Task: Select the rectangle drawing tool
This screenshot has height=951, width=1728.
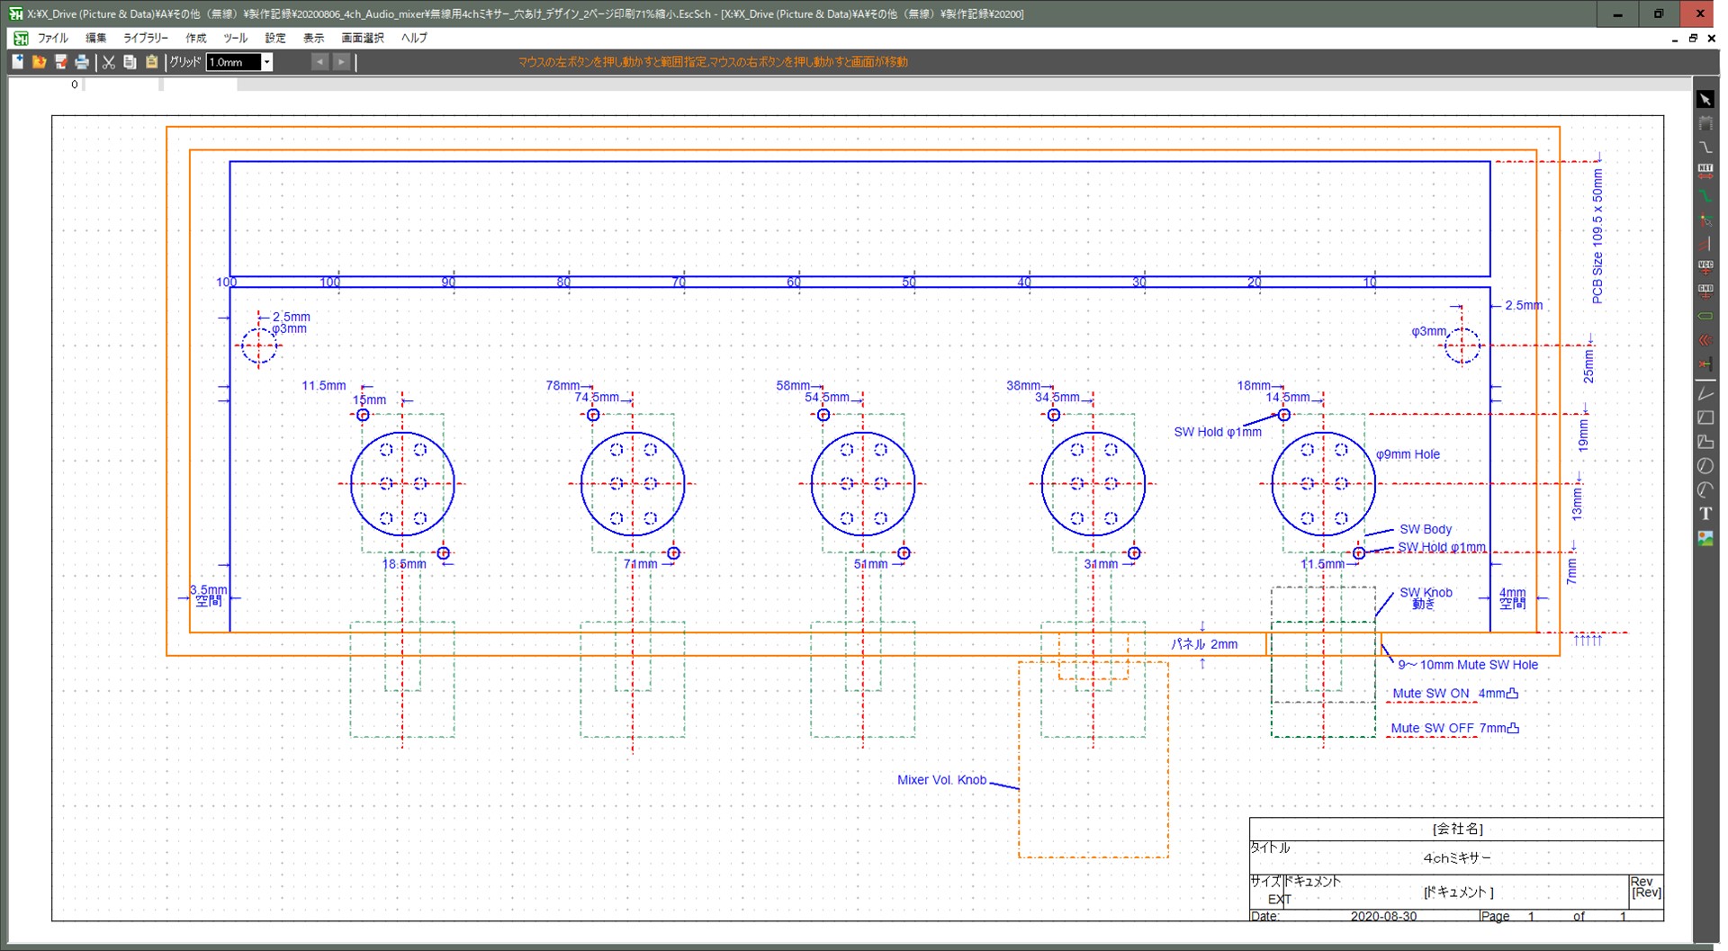Action: pos(1705,417)
